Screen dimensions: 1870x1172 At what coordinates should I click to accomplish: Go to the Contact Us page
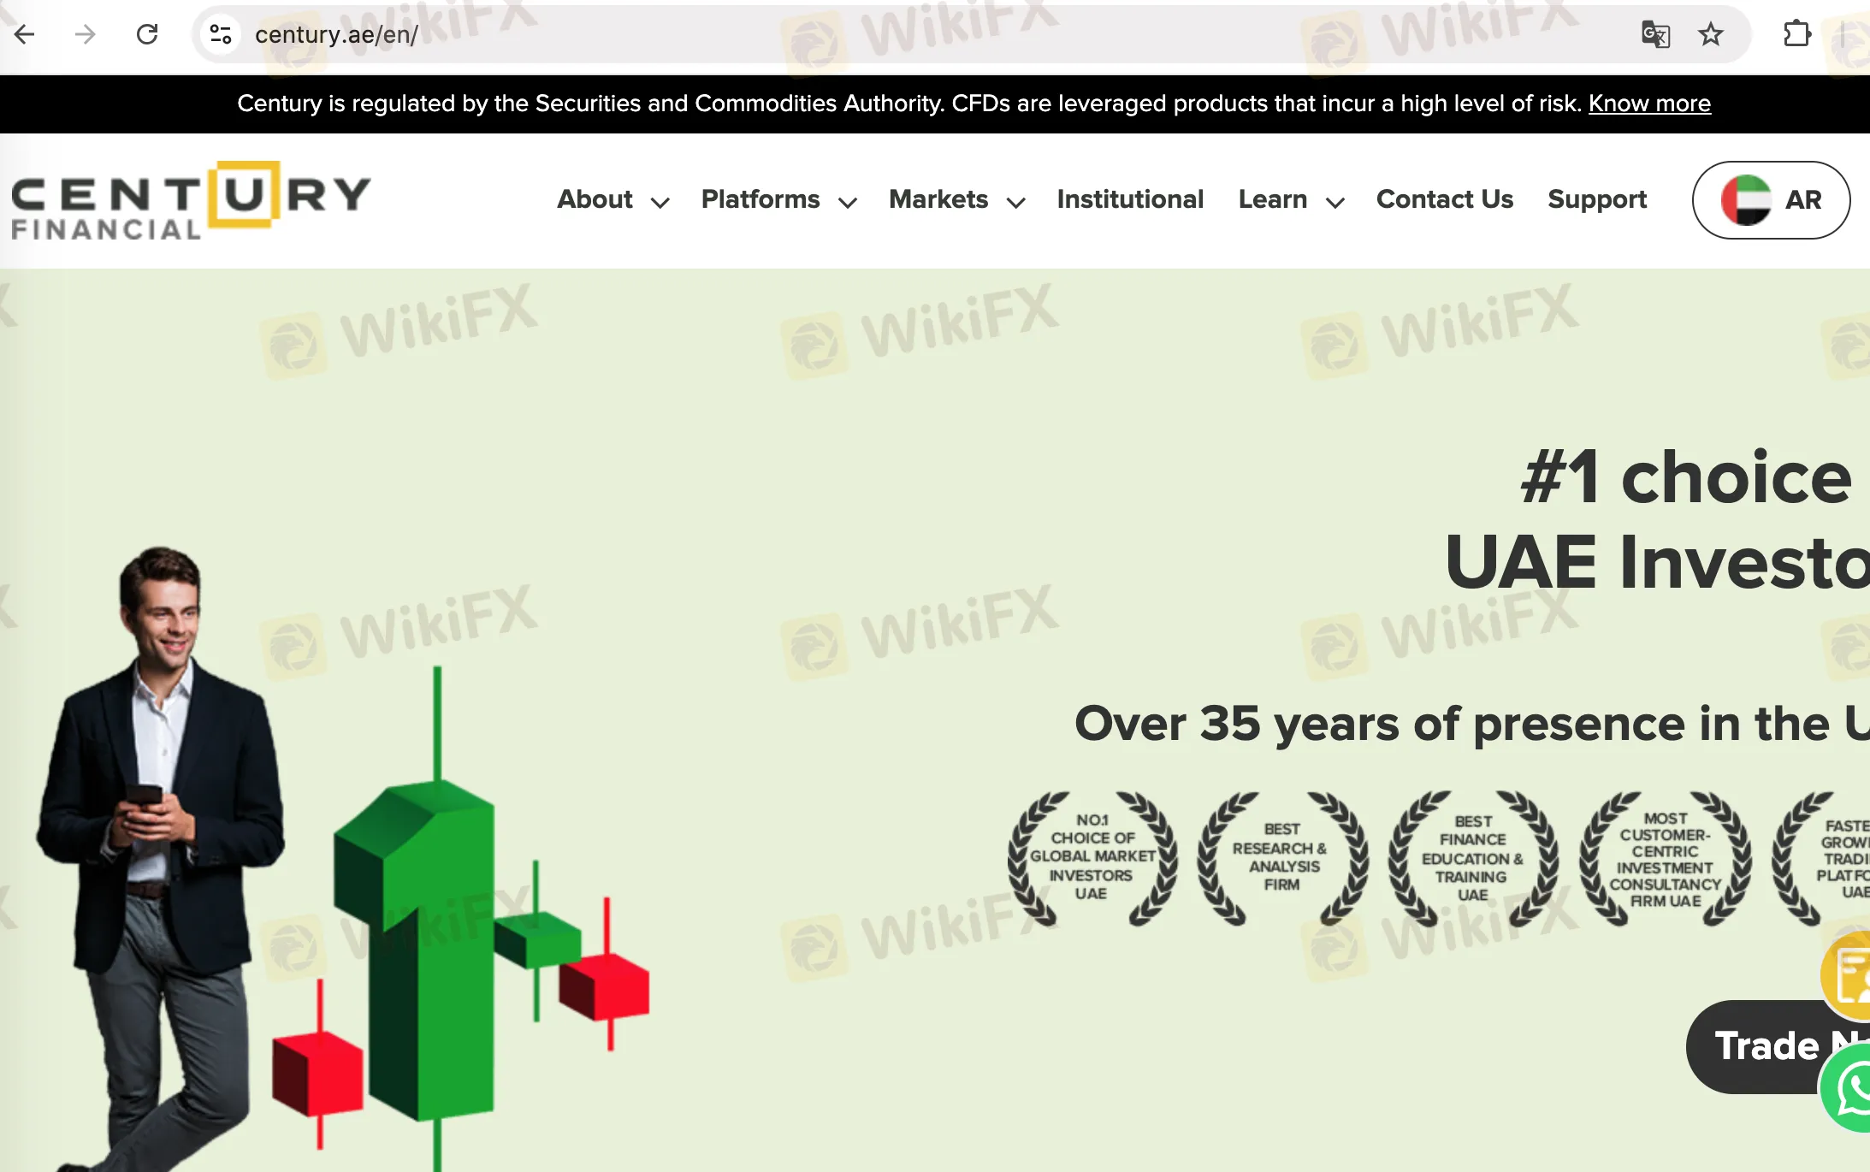pos(1444,199)
